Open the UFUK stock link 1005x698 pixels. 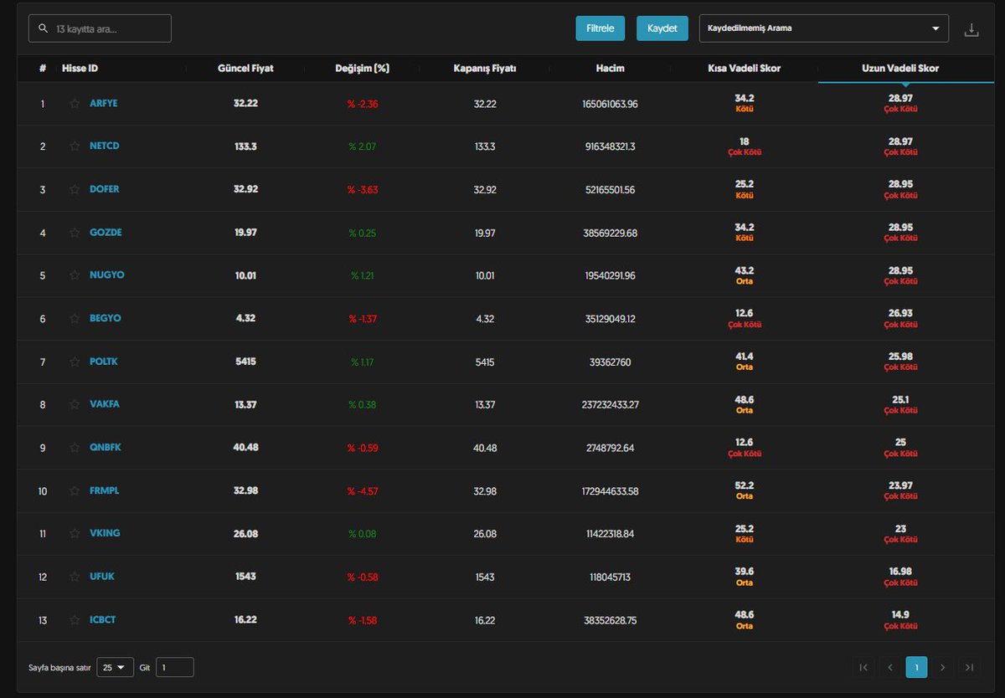point(102,577)
